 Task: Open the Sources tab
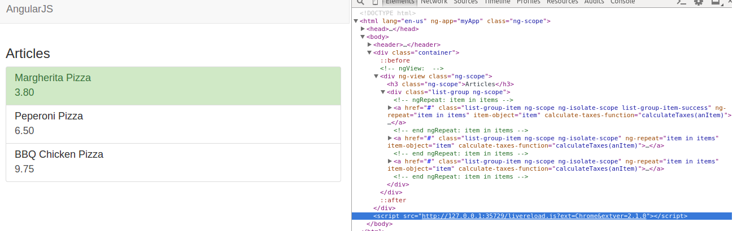pos(465,2)
